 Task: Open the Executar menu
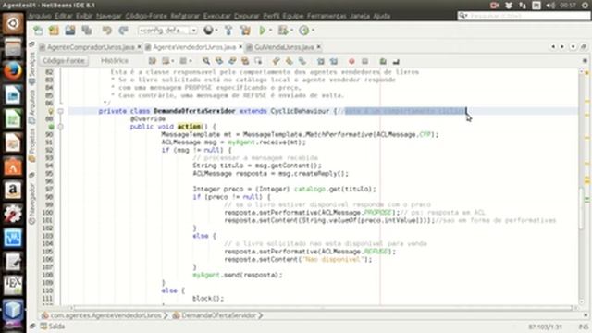(x=216, y=16)
